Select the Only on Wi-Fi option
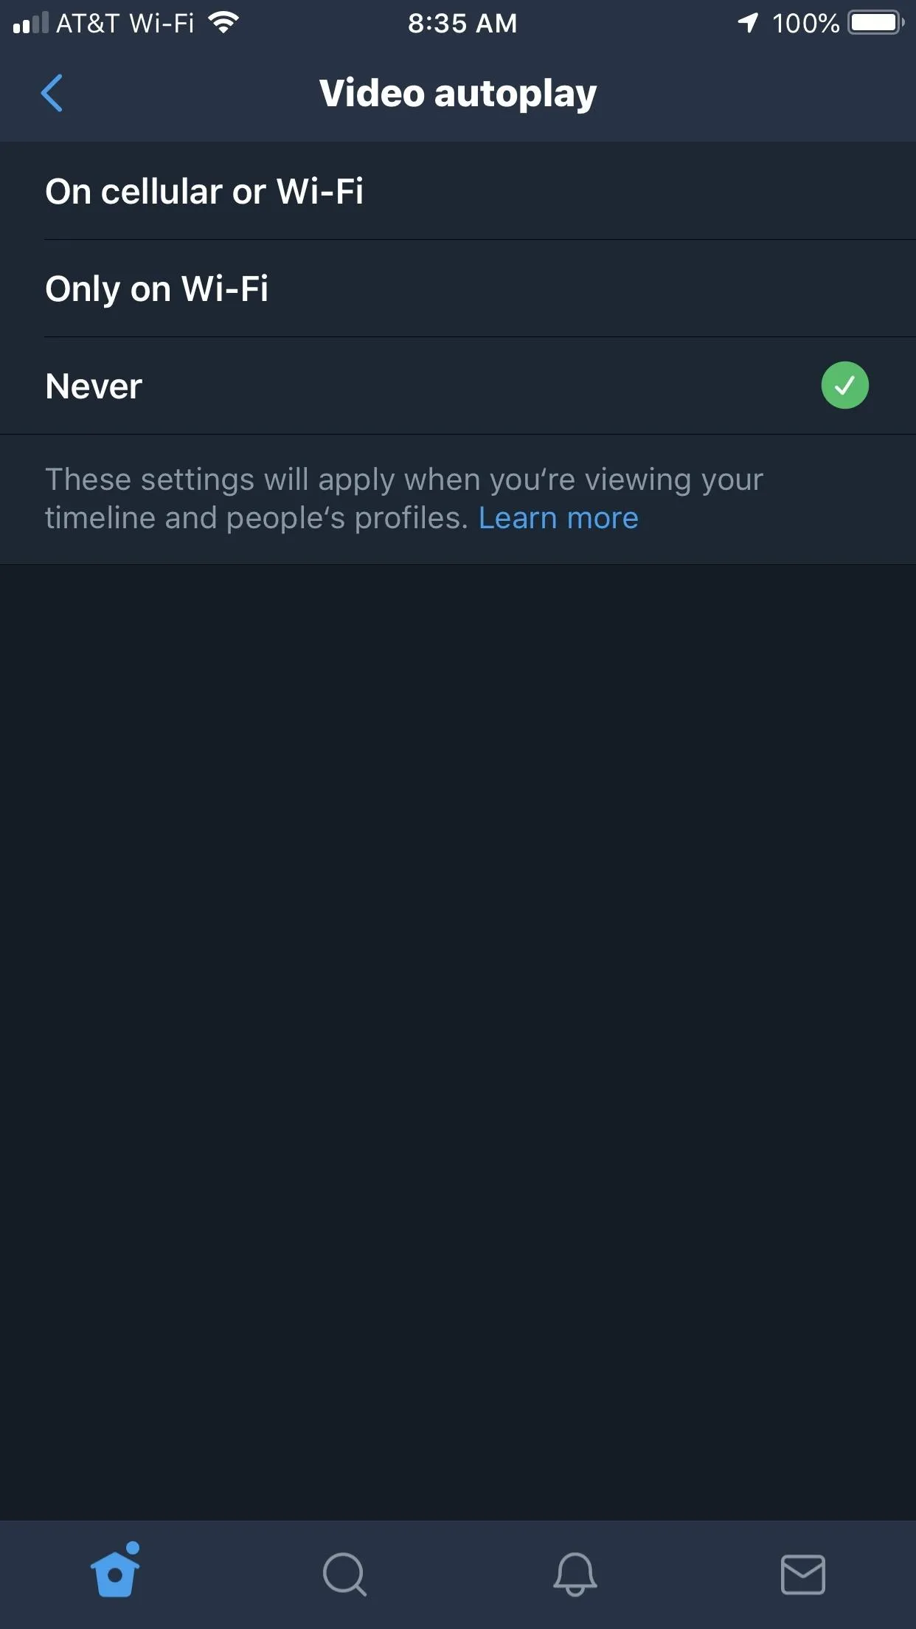The width and height of the screenshot is (916, 1629). (x=458, y=288)
